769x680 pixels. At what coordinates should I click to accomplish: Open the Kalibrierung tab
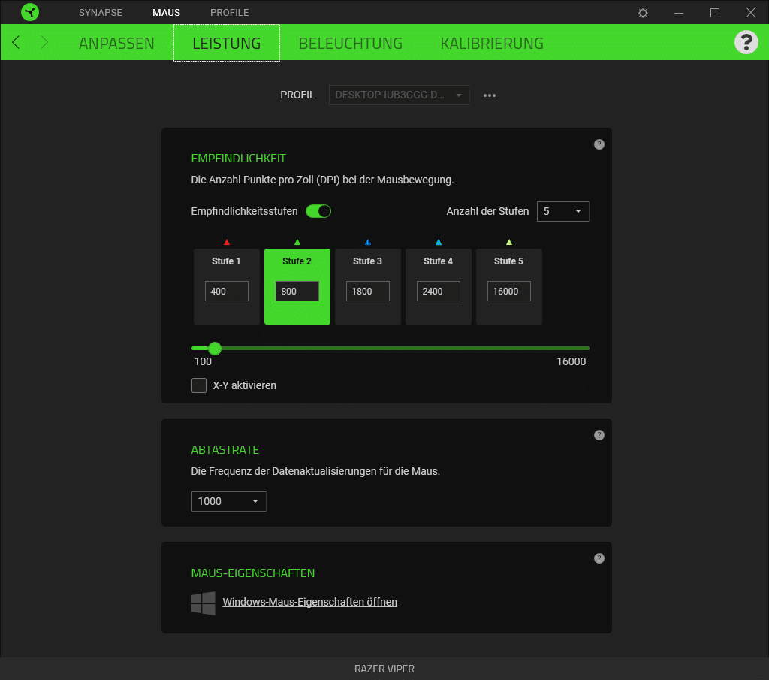(x=492, y=43)
